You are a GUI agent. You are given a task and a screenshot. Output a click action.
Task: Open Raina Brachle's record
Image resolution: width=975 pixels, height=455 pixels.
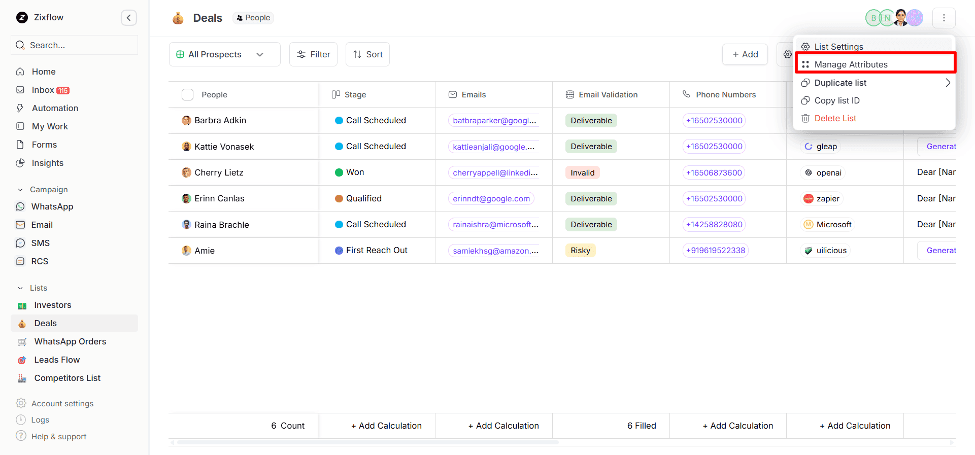(x=222, y=225)
